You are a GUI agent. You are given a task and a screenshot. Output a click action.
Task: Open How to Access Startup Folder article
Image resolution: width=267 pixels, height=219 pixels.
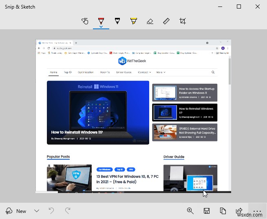coord(185,93)
